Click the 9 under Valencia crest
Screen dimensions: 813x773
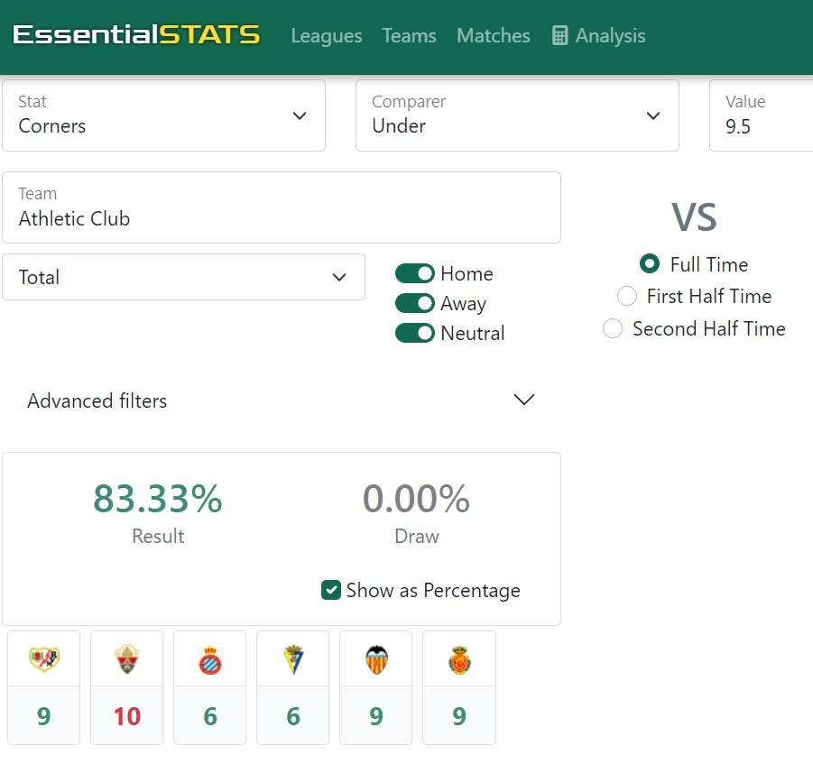pyautogui.click(x=376, y=716)
